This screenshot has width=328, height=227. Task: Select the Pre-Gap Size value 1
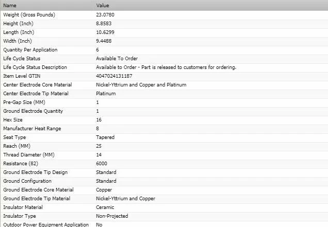(97, 102)
